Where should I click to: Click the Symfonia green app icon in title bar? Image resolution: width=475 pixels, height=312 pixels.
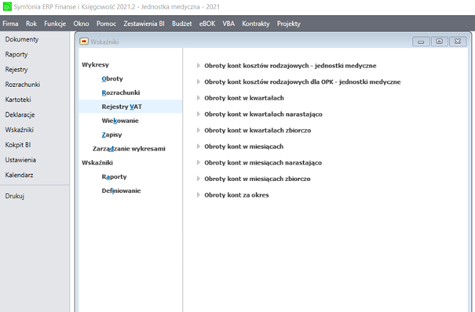[x=7, y=6]
